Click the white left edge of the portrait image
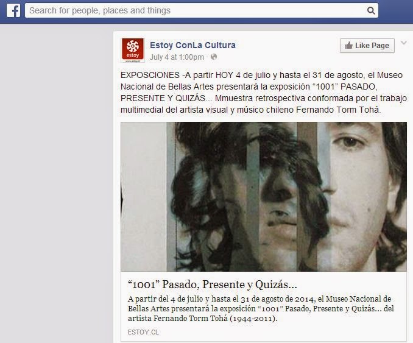 (144, 197)
